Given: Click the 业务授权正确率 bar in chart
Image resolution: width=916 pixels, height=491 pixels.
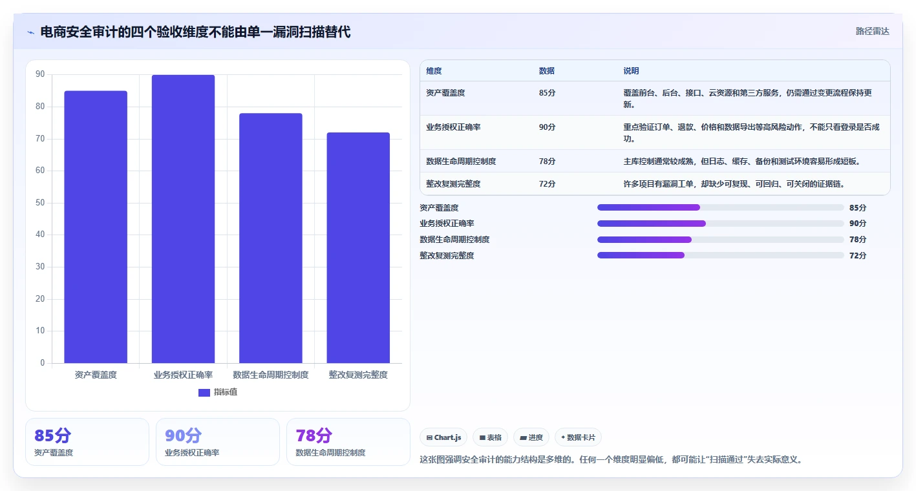Looking at the screenshot, I should (183, 219).
